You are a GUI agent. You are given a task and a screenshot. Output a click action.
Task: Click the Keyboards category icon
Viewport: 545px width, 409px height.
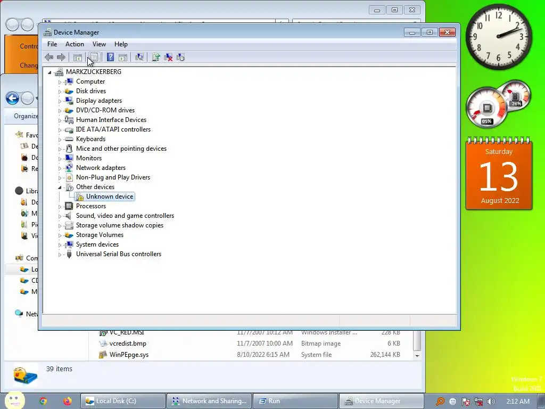pyautogui.click(x=69, y=139)
